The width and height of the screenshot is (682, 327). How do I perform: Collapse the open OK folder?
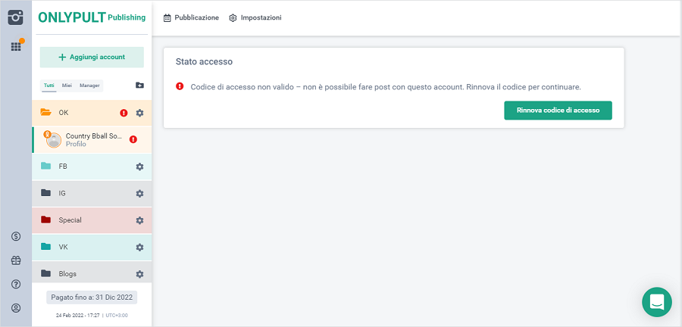tap(64, 113)
